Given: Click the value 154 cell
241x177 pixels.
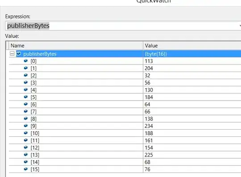Looking at the screenshot, I should click(x=149, y=148).
